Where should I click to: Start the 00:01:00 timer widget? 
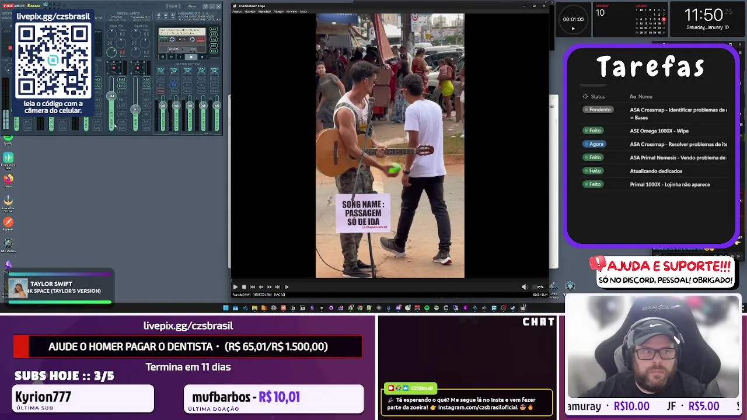573,28
